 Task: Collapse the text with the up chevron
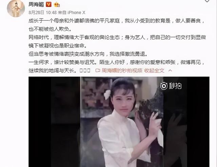coord(170,71)
